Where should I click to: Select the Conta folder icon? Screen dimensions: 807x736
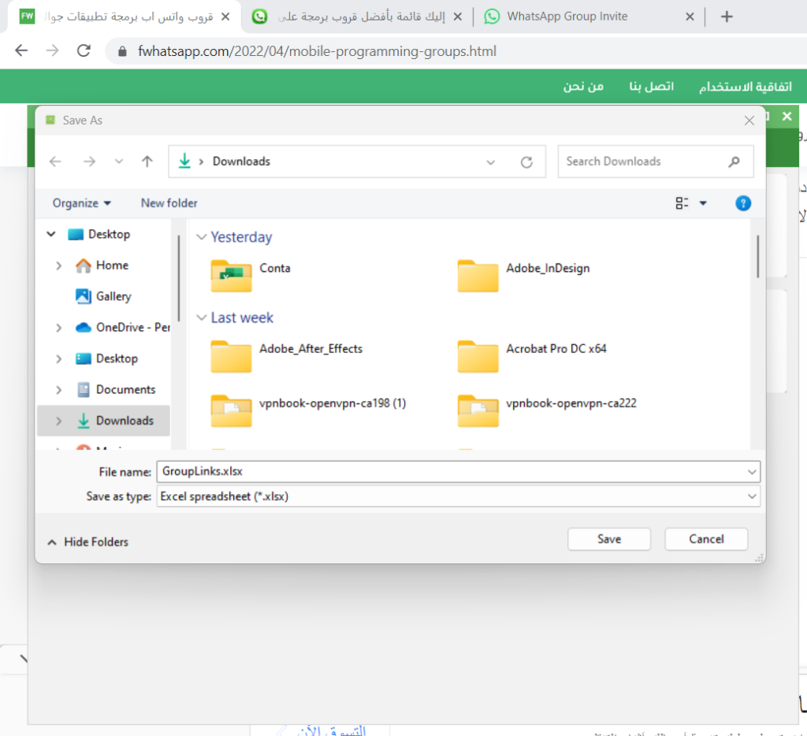(231, 276)
